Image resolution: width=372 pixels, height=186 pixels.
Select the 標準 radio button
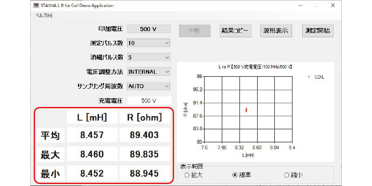[235, 175]
